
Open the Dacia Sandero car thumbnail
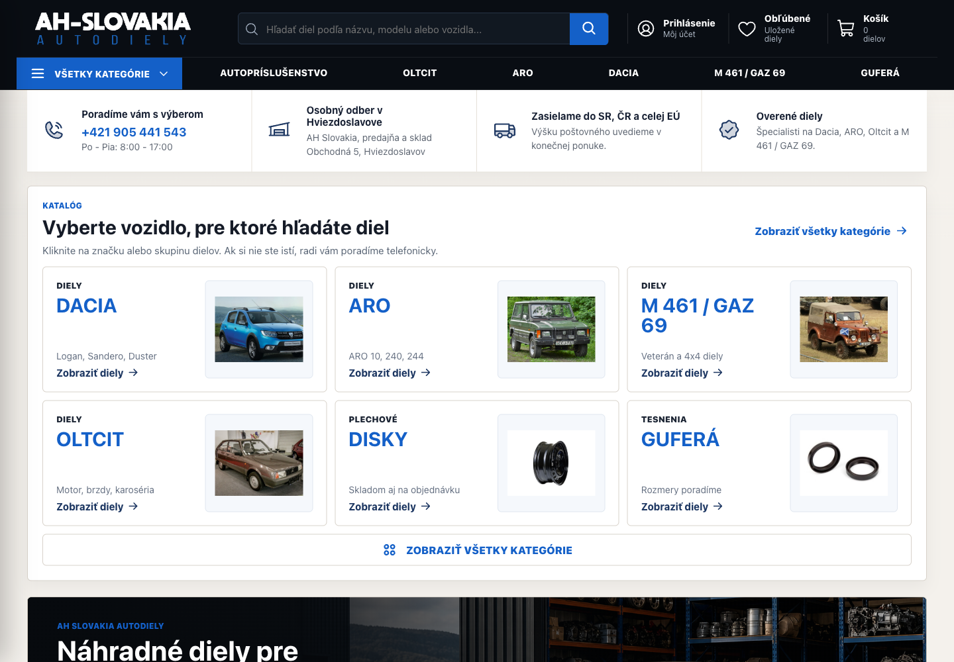tap(259, 329)
